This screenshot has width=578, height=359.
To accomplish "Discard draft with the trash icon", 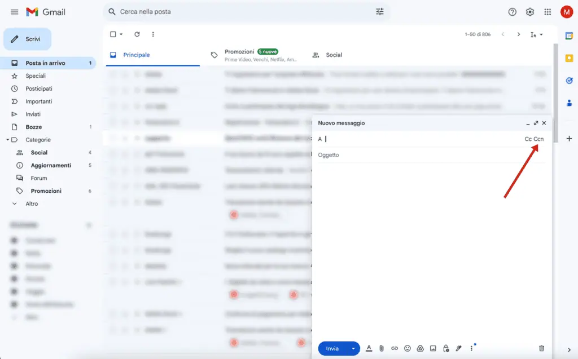I will pos(541,348).
